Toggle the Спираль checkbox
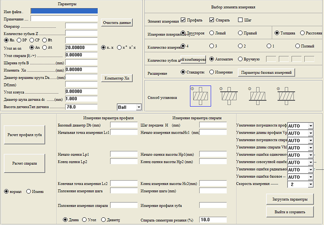 (212, 20)
